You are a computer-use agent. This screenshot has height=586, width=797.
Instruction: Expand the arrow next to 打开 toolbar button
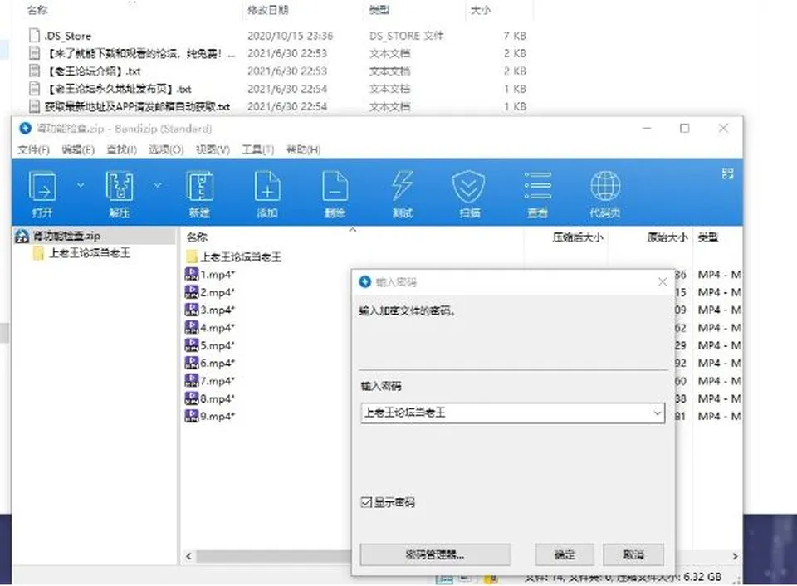[x=81, y=185]
